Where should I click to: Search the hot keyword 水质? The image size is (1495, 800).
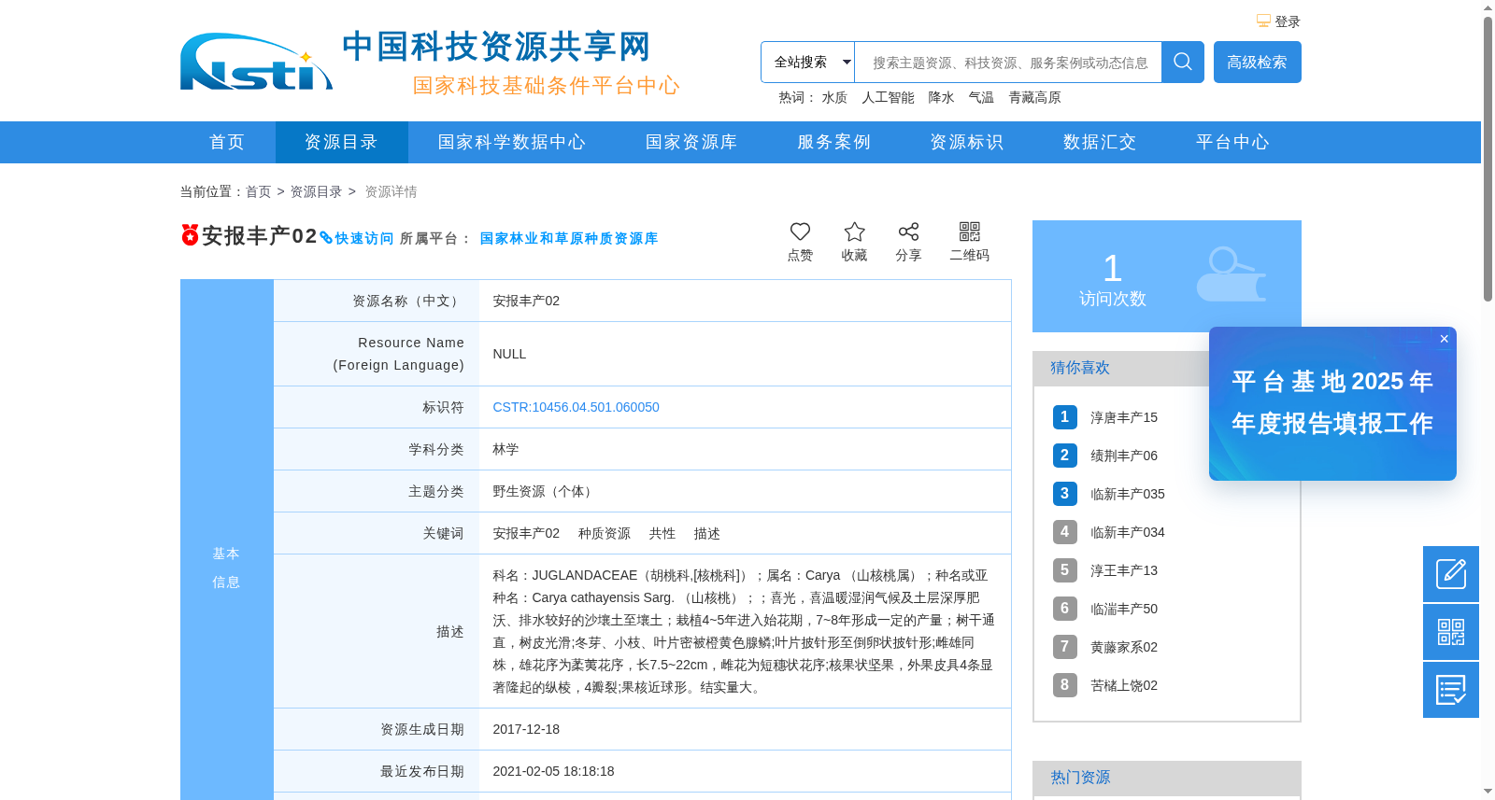click(834, 98)
